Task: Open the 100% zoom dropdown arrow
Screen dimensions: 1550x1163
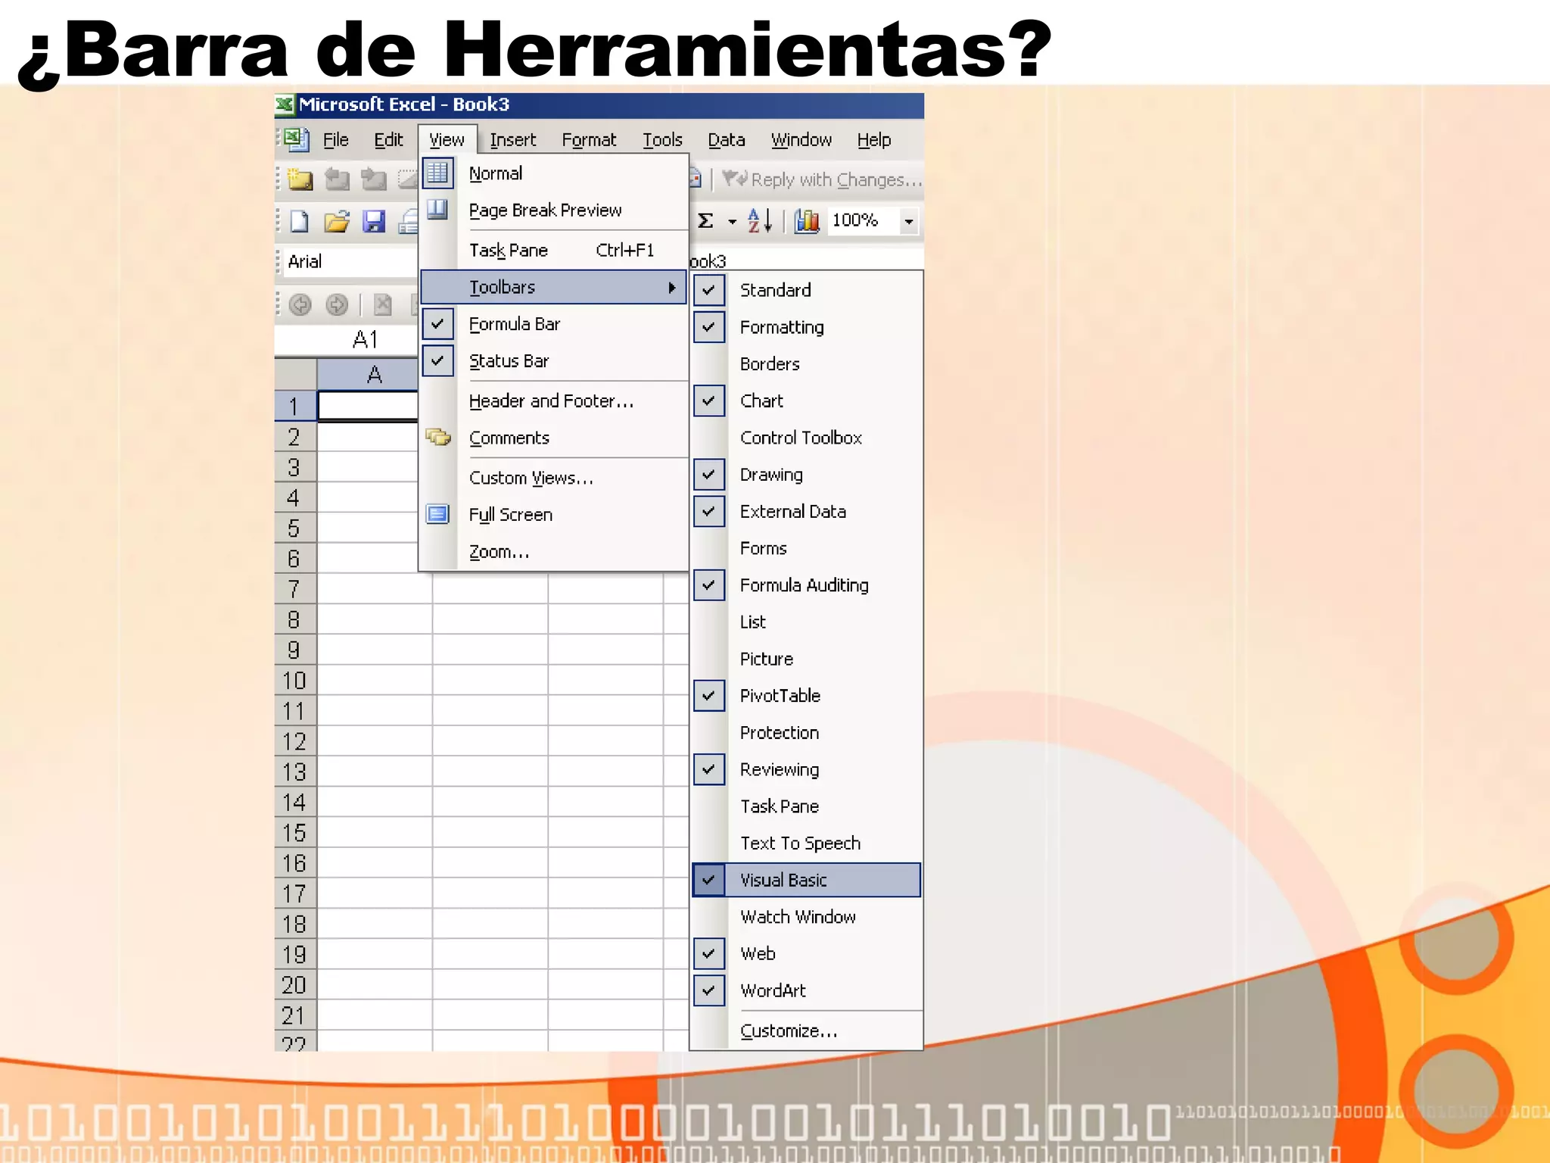Action: [x=909, y=221]
